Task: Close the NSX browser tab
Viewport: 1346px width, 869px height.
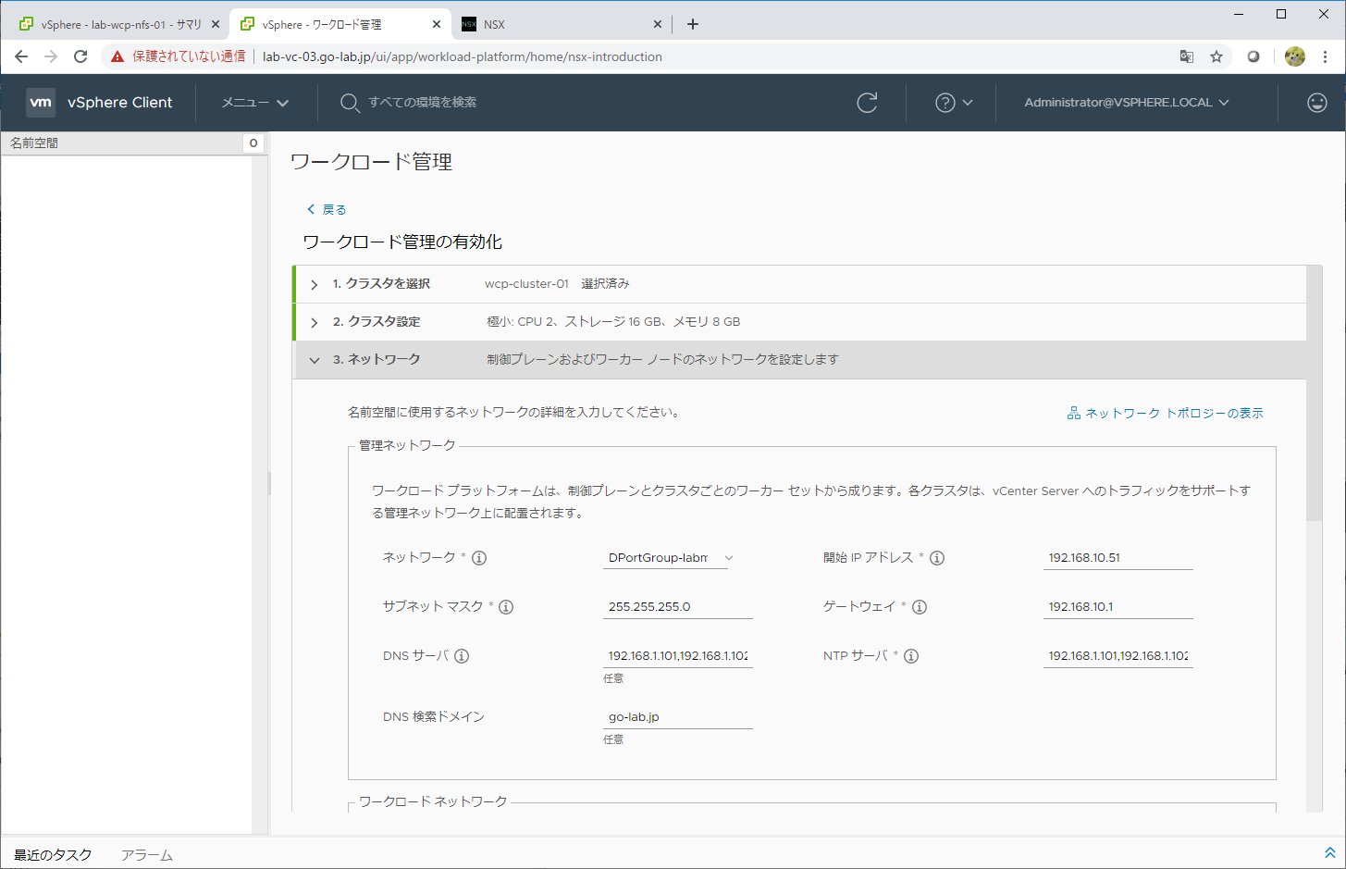Action: (x=658, y=24)
